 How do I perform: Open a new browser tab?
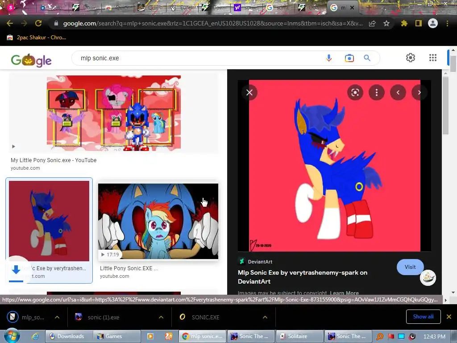point(369,8)
